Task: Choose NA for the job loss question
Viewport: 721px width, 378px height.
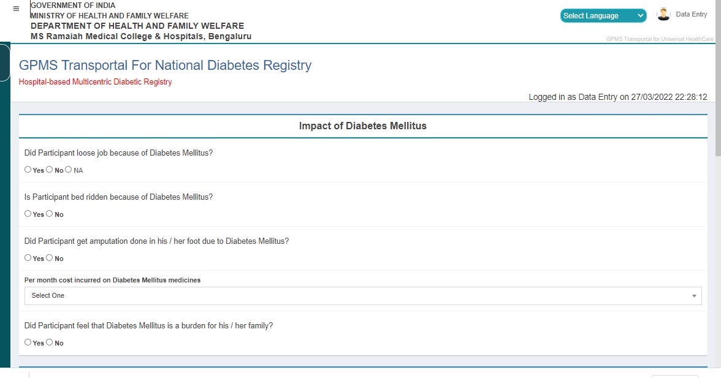Action: [x=68, y=169]
